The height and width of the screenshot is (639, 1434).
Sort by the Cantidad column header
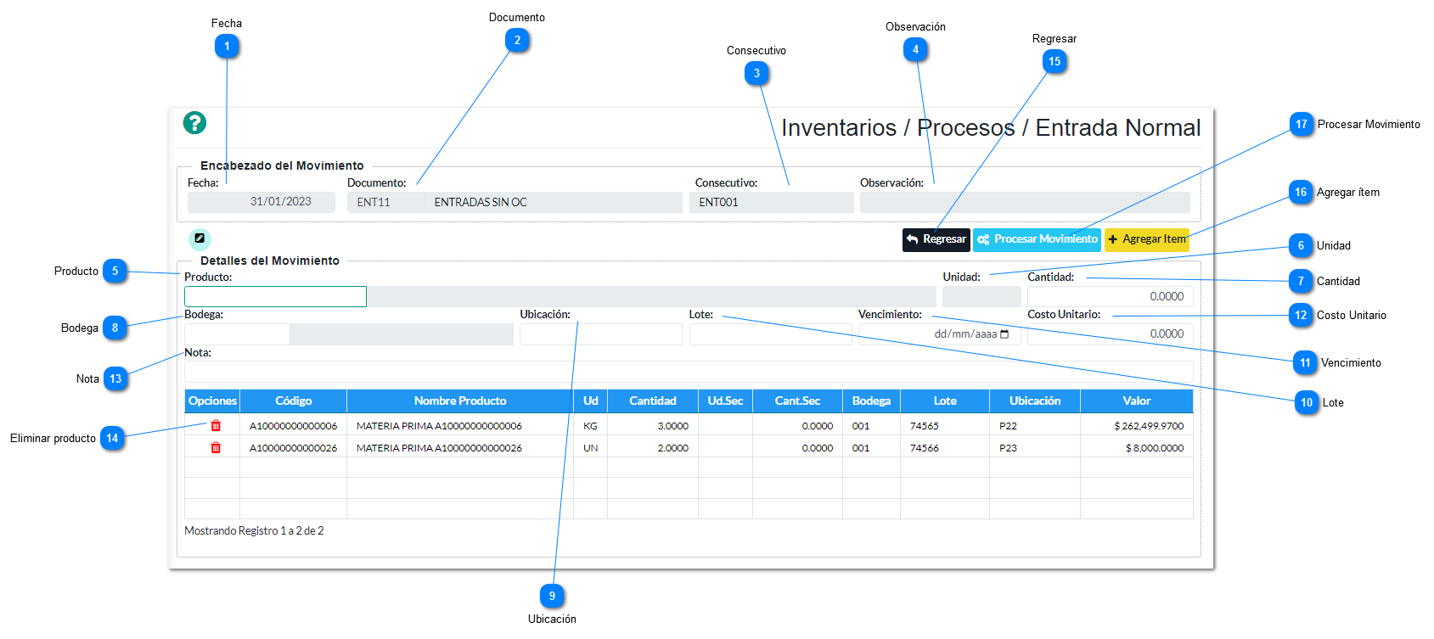(x=653, y=401)
